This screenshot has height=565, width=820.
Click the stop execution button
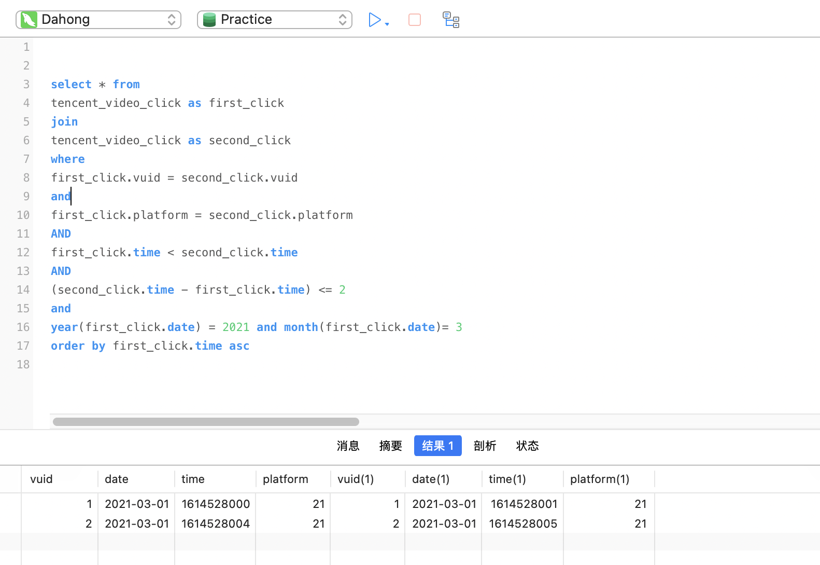coord(415,20)
